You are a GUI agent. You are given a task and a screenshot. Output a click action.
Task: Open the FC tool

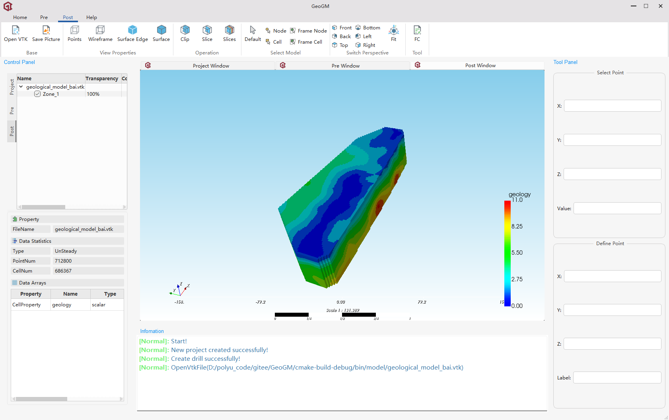coord(417,33)
